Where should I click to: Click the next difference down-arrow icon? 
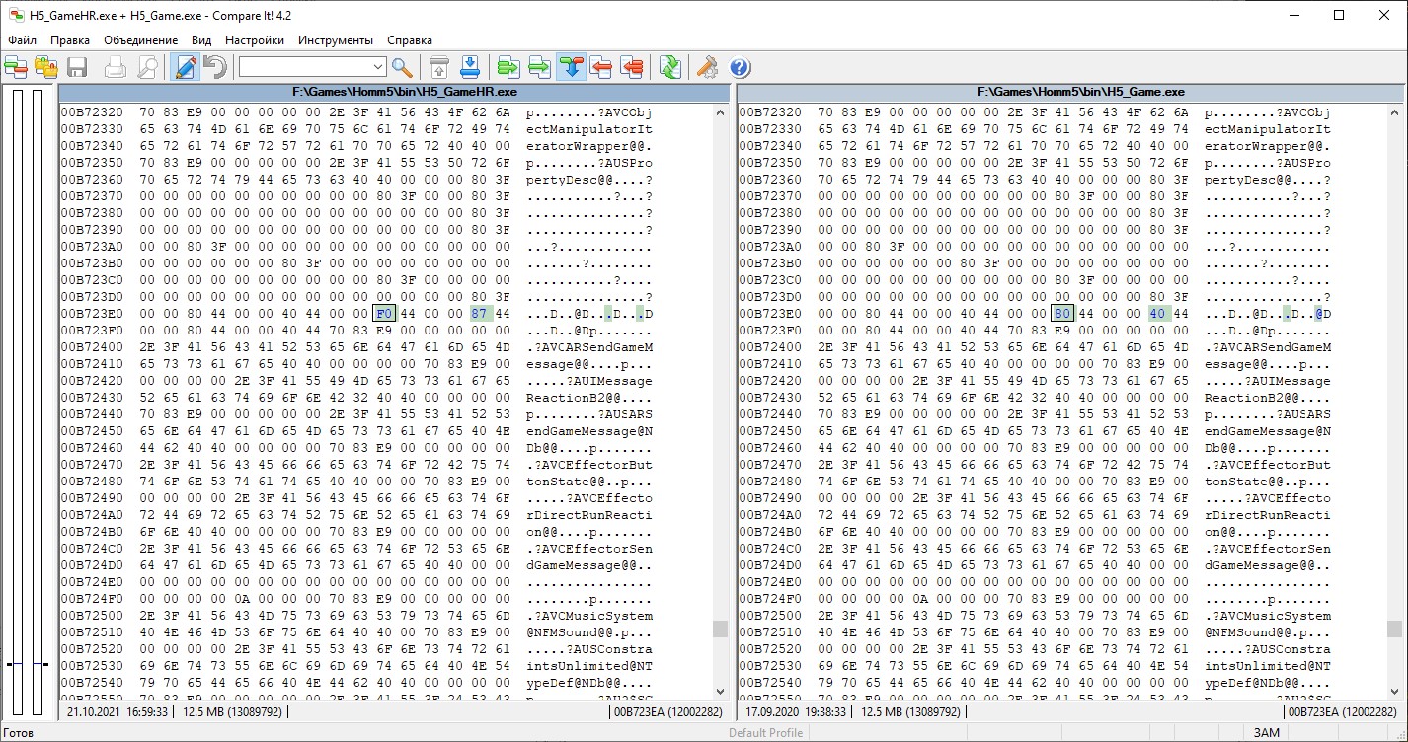click(x=471, y=67)
